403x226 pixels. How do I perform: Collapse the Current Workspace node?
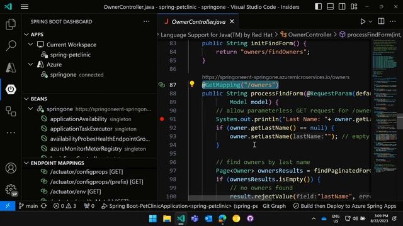[31, 45]
